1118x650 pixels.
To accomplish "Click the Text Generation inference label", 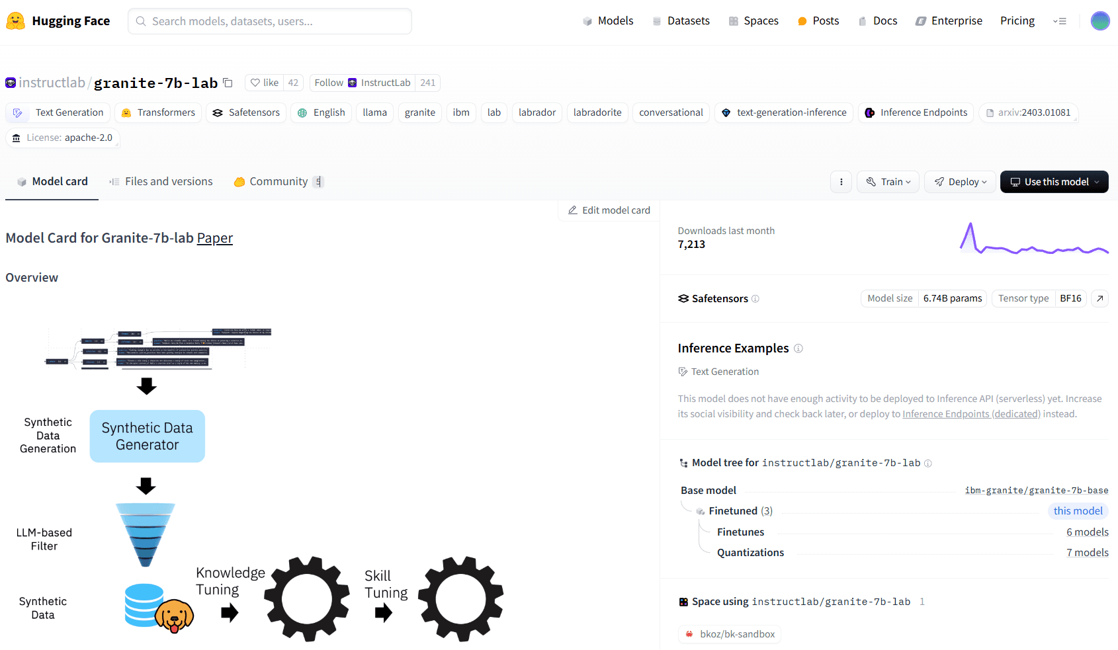I will click(718, 372).
